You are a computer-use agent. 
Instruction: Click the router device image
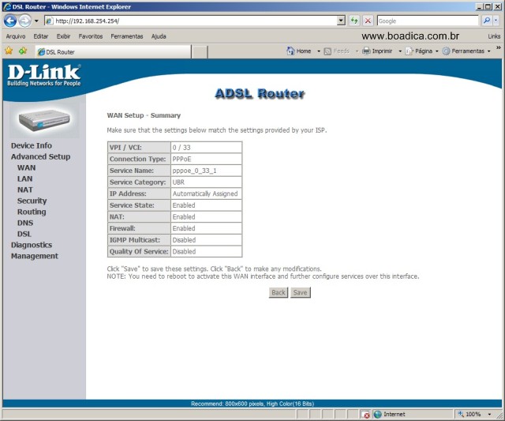pyautogui.click(x=44, y=120)
